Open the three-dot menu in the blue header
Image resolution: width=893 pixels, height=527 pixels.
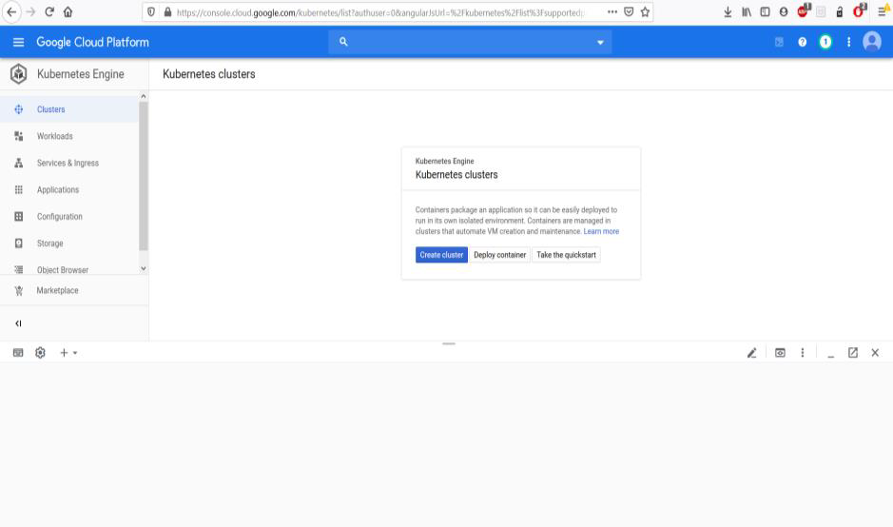point(848,43)
